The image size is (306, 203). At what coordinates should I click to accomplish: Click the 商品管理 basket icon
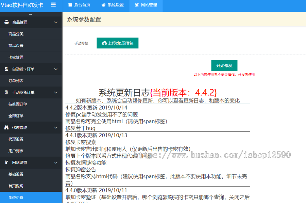click(6, 22)
